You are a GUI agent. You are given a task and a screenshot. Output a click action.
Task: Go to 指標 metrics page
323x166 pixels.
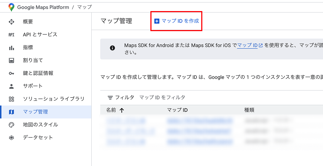[28, 47]
